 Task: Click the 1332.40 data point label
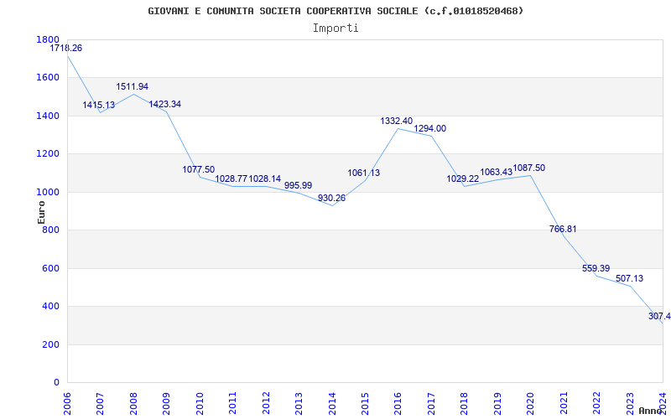tap(396, 121)
